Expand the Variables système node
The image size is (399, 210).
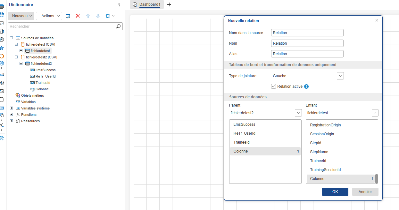pos(12,108)
